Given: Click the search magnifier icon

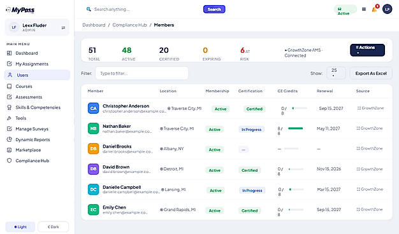Looking at the screenshot, I should click(x=89, y=9).
